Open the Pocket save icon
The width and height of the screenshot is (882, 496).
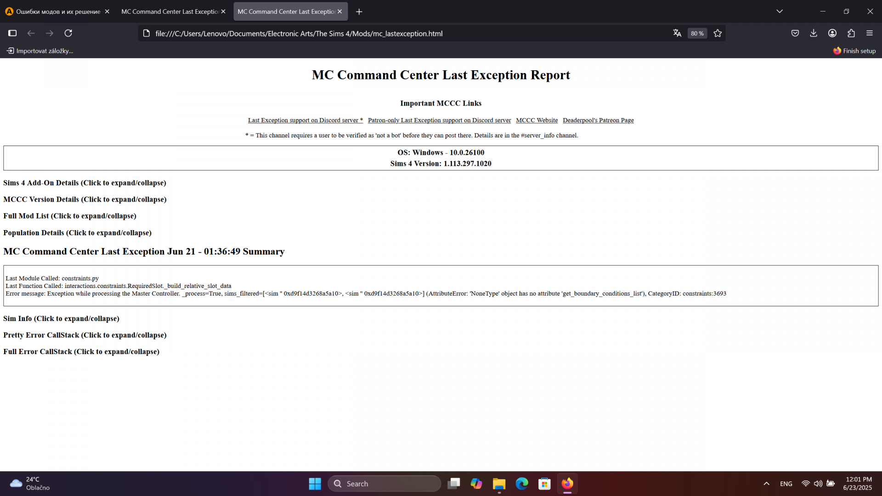pyautogui.click(x=795, y=33)
